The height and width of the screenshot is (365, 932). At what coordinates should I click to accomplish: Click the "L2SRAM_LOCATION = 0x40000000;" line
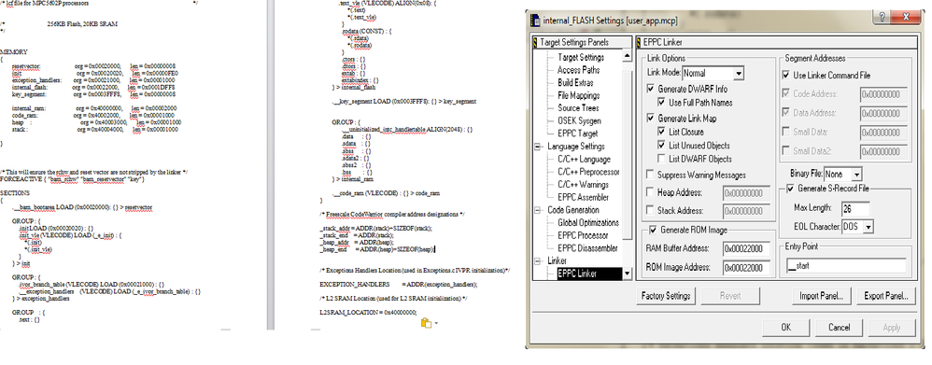pos(368,312)
